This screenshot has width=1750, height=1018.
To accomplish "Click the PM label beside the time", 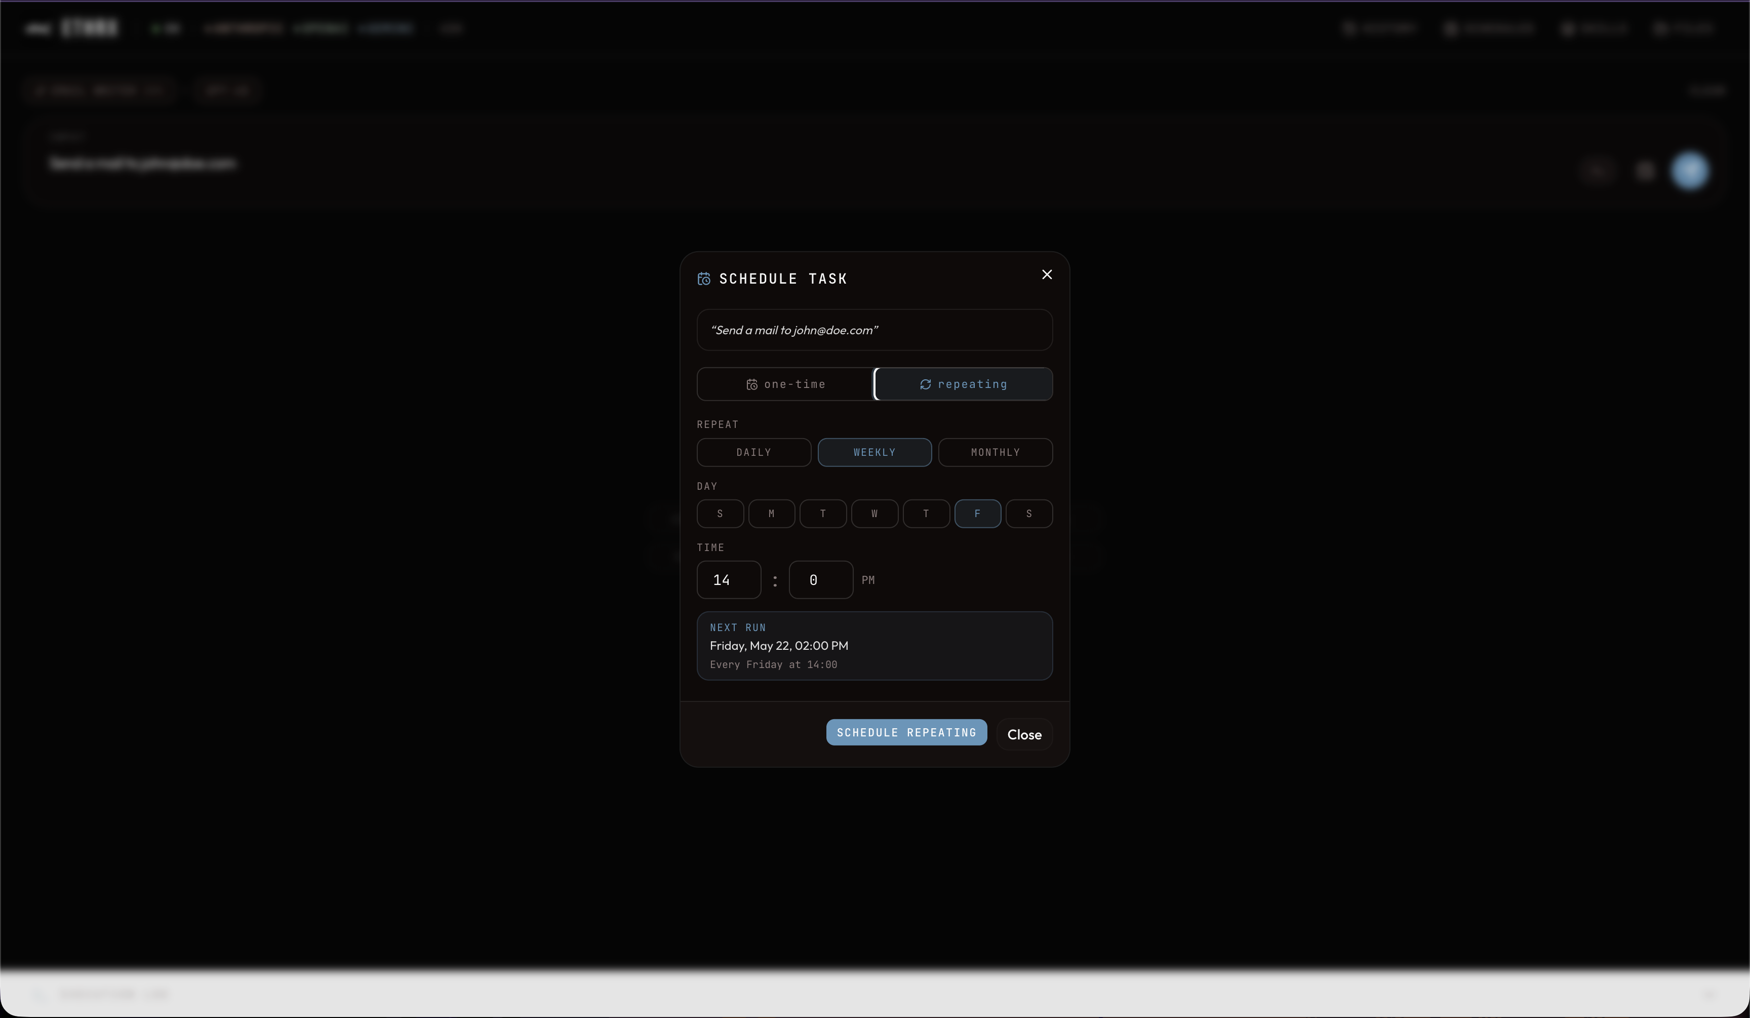I will point(868,580).
